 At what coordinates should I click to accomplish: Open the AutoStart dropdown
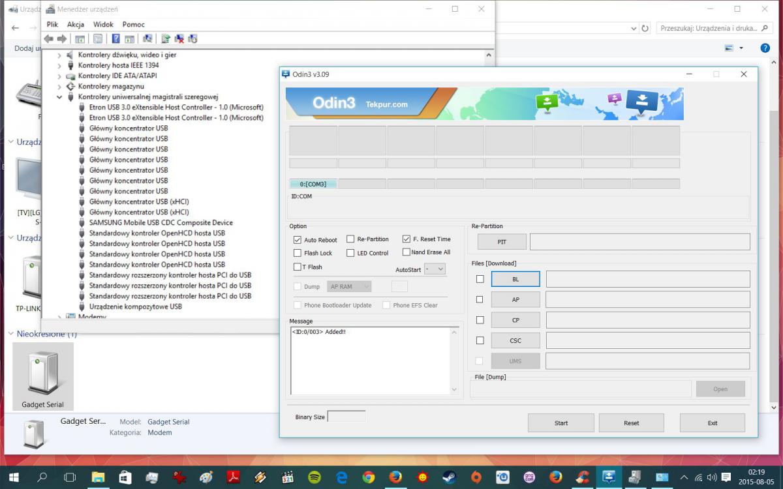[435, 269]
